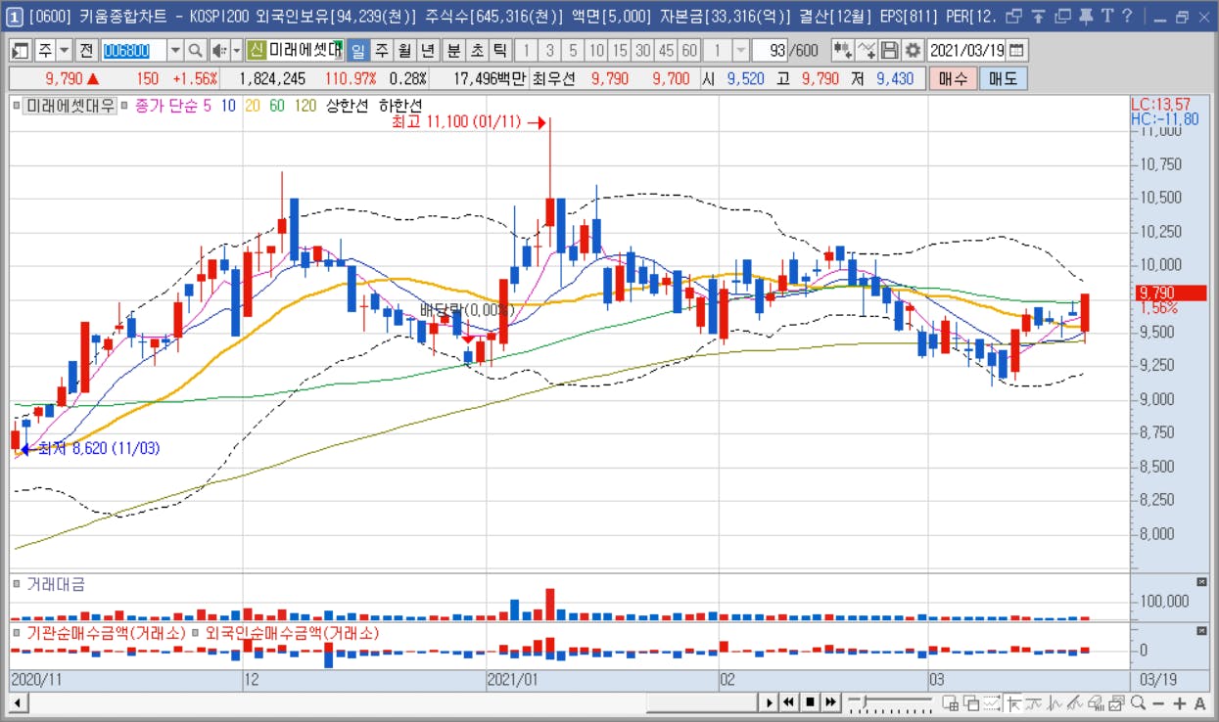Screen dimensions: 1219x722
Task: Toggle 거래대금 panel indicator checkbox
Action: (17, 583)
